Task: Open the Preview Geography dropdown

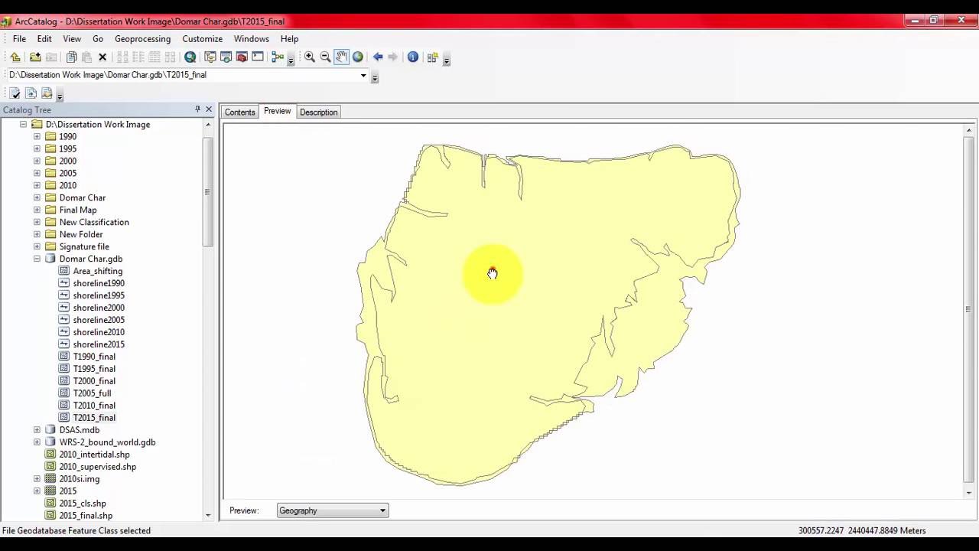Action: point(332,510)
